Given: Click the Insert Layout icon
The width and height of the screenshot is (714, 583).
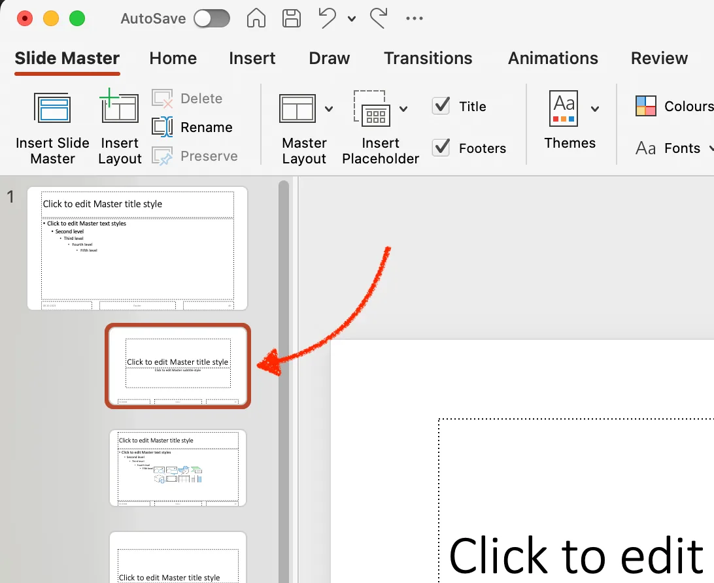Looking at the screenshot, I should pos(119,106).
